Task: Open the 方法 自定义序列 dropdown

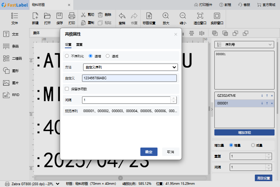Action: click(131, 67)
